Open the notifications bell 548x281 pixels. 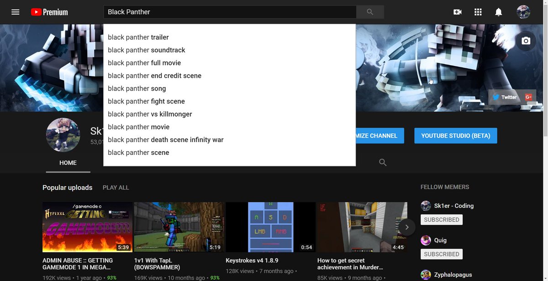[x=499, y=12]
